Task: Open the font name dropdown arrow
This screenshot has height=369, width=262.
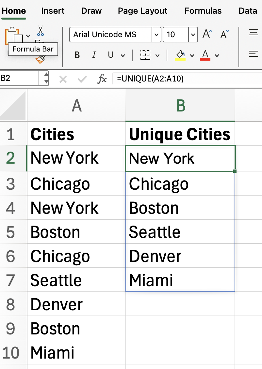Action: pos(156,35)
